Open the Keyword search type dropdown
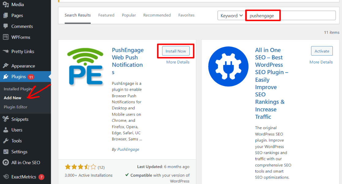The image size is (342, 184). click(x=231, y=16)
